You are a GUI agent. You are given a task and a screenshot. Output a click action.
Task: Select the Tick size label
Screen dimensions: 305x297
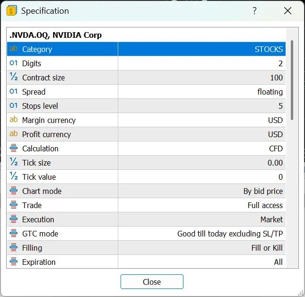coord(36,163)
